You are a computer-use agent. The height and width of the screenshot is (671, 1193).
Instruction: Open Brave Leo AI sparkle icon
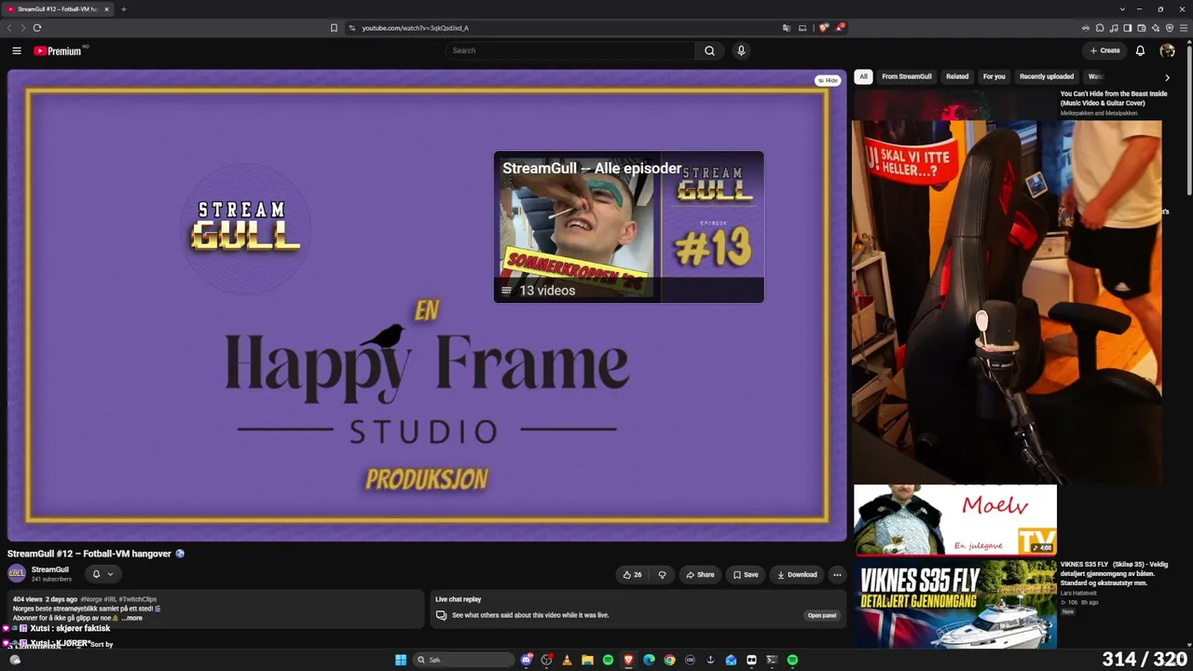(x=1156, y=28)
